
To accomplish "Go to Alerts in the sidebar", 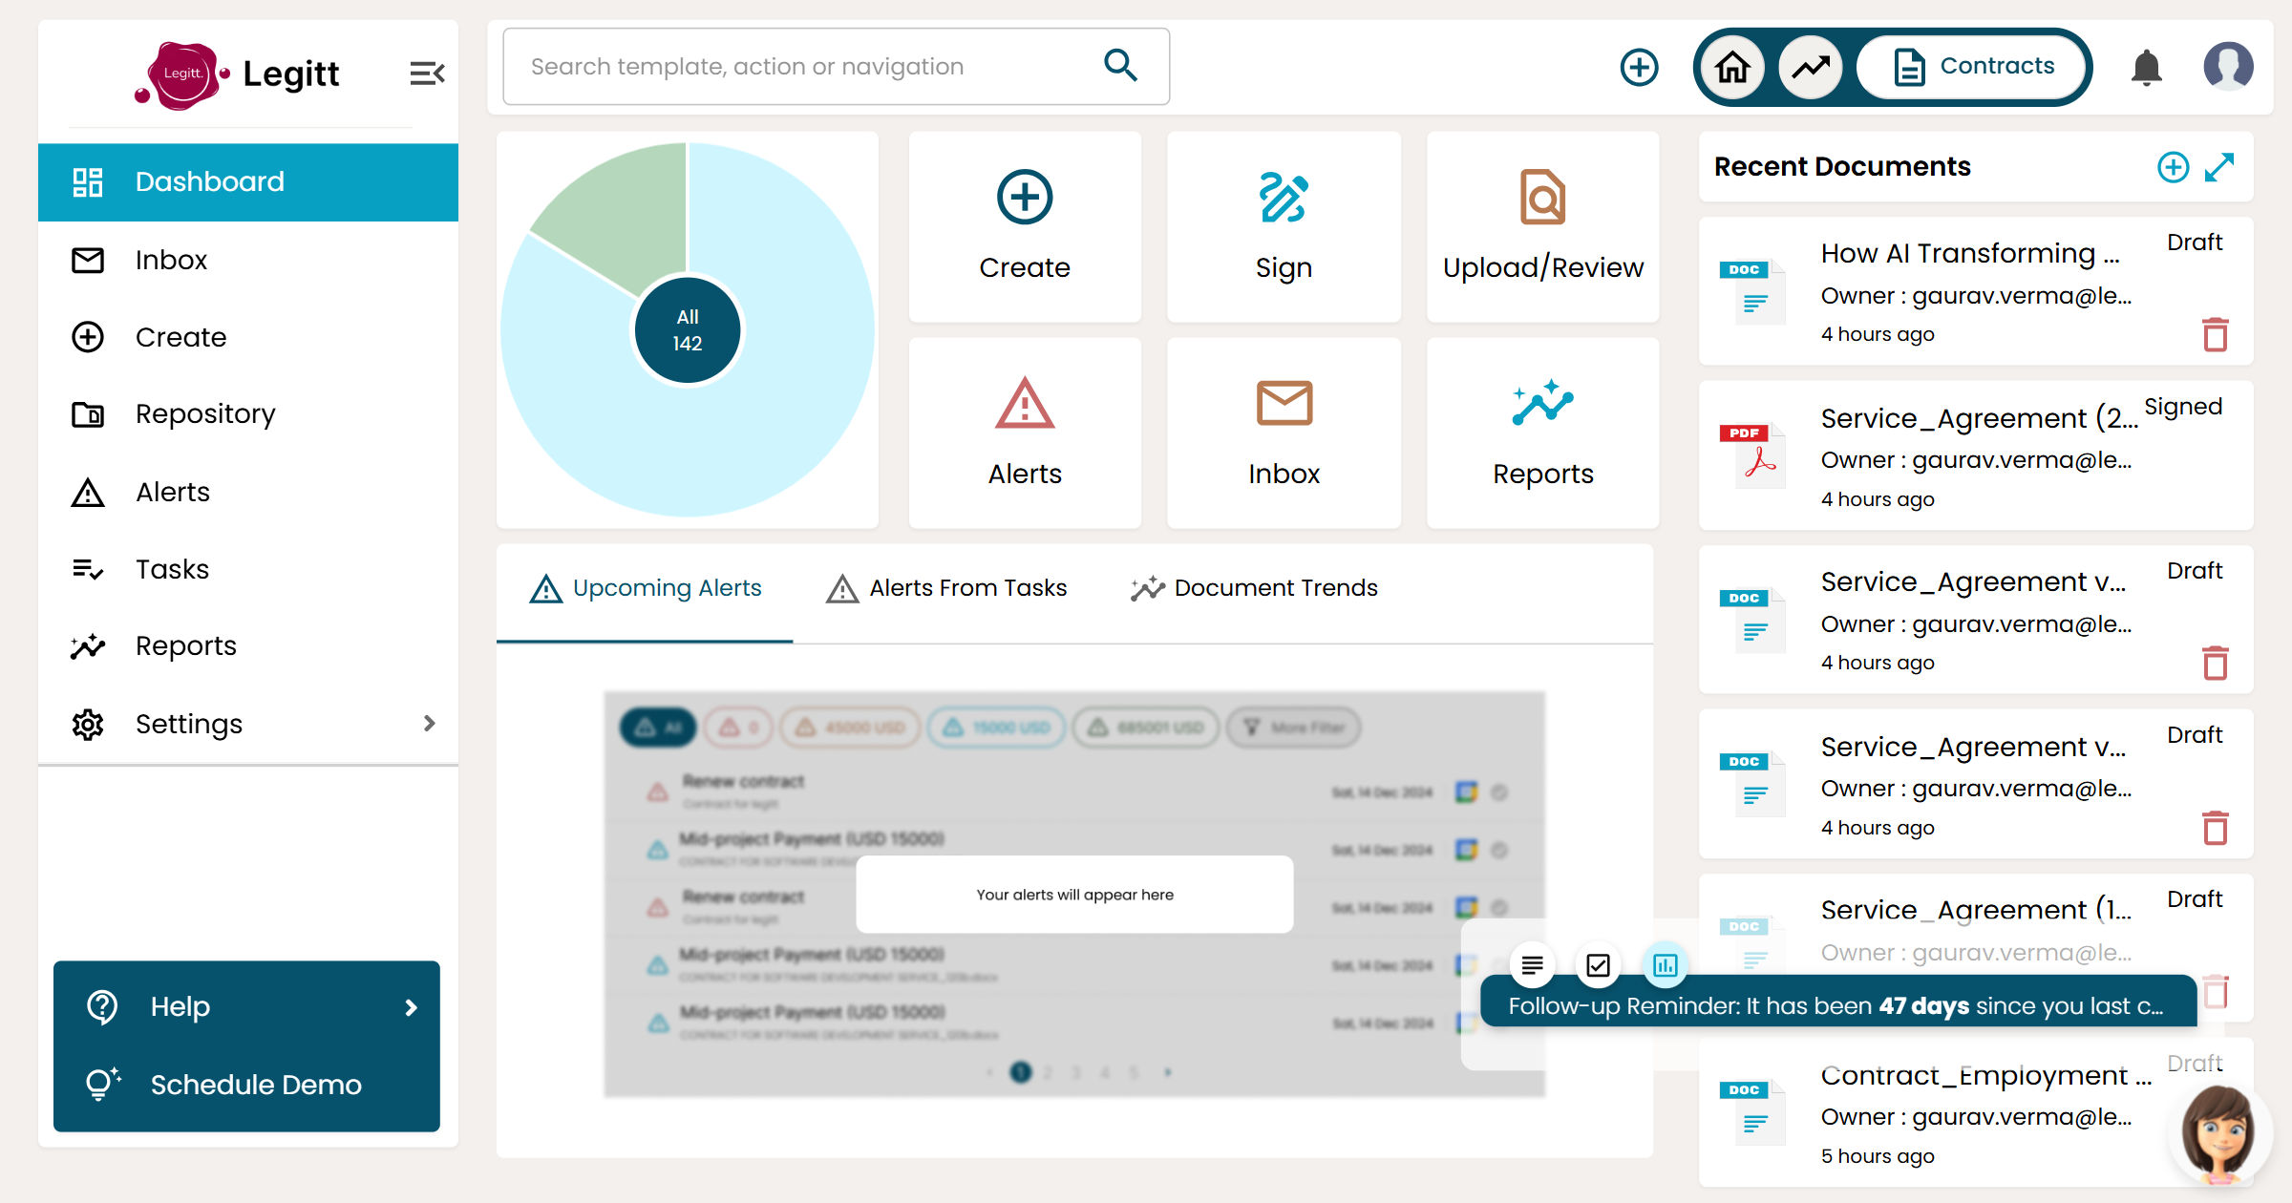I will tap(248, 492).
